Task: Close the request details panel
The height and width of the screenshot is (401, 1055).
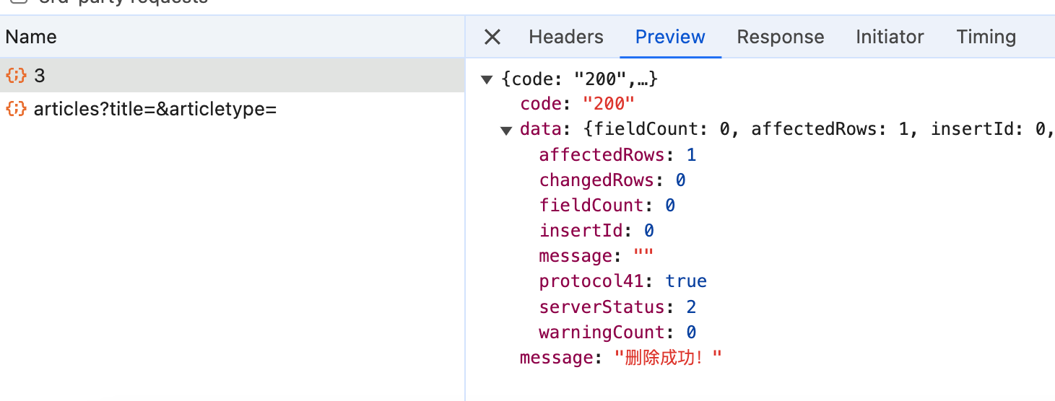Action: tap(492, 38)
